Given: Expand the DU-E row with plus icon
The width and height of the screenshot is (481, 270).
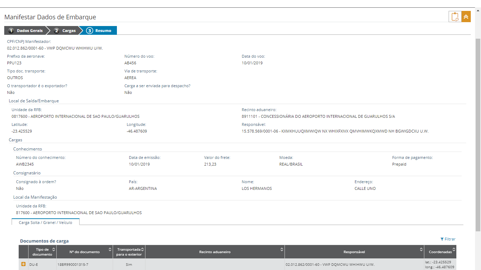Looking at the screenshot, I should [x=24, y=264].
